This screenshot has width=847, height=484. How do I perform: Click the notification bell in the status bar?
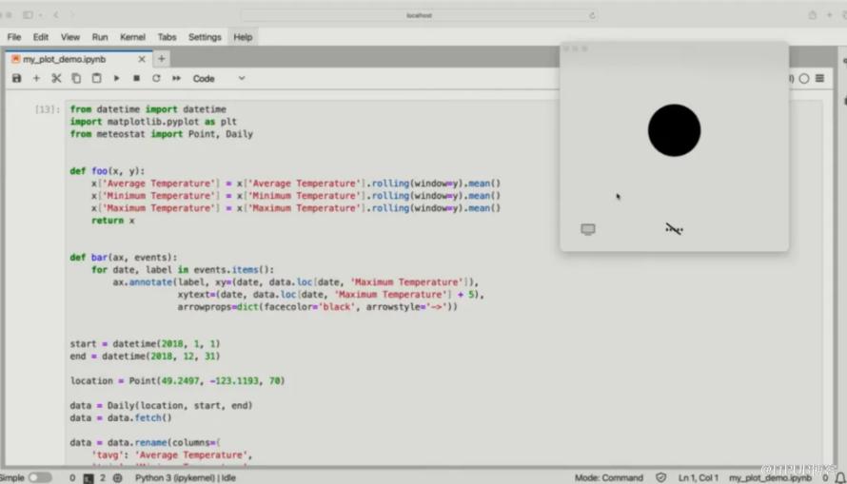click(x=839, y=477)
